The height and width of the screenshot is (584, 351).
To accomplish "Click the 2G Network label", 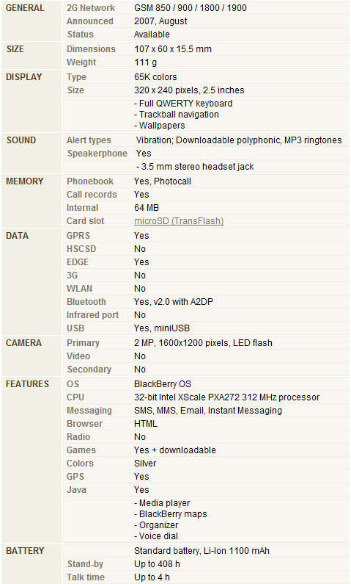I will coord(91,8).
